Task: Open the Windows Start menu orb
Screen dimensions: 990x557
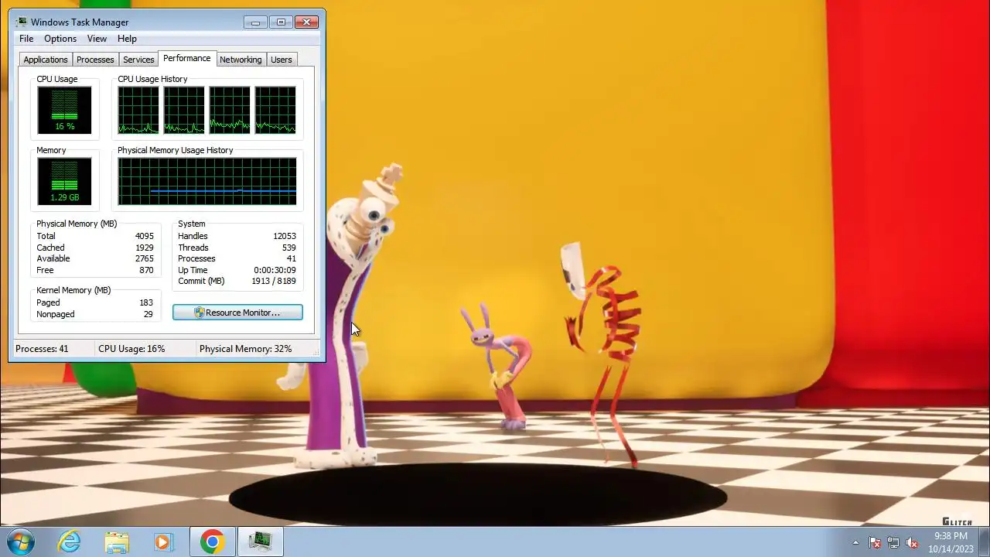Action: 20,542
